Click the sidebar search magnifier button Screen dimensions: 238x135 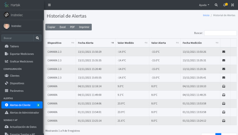pyautogui.click(x=37, y=38)
